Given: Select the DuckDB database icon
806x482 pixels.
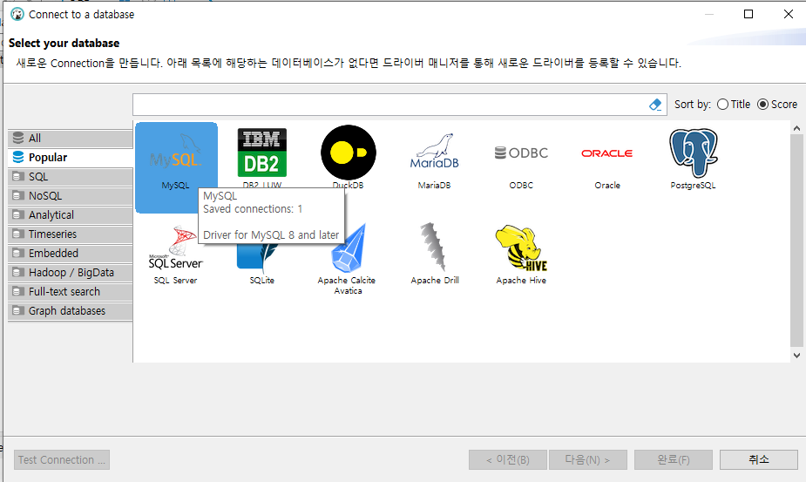Looking at the screenshot, I should coord(348,158).
